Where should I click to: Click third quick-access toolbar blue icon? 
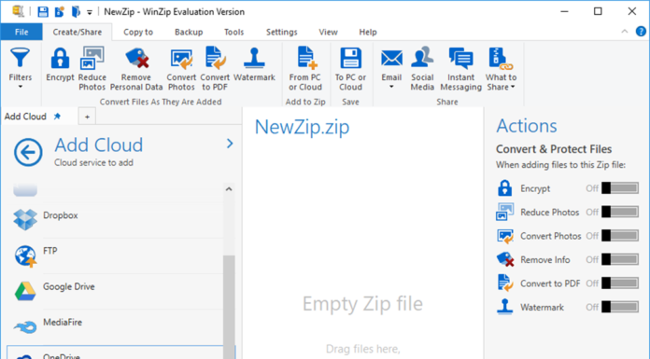[x=76, y=11]
